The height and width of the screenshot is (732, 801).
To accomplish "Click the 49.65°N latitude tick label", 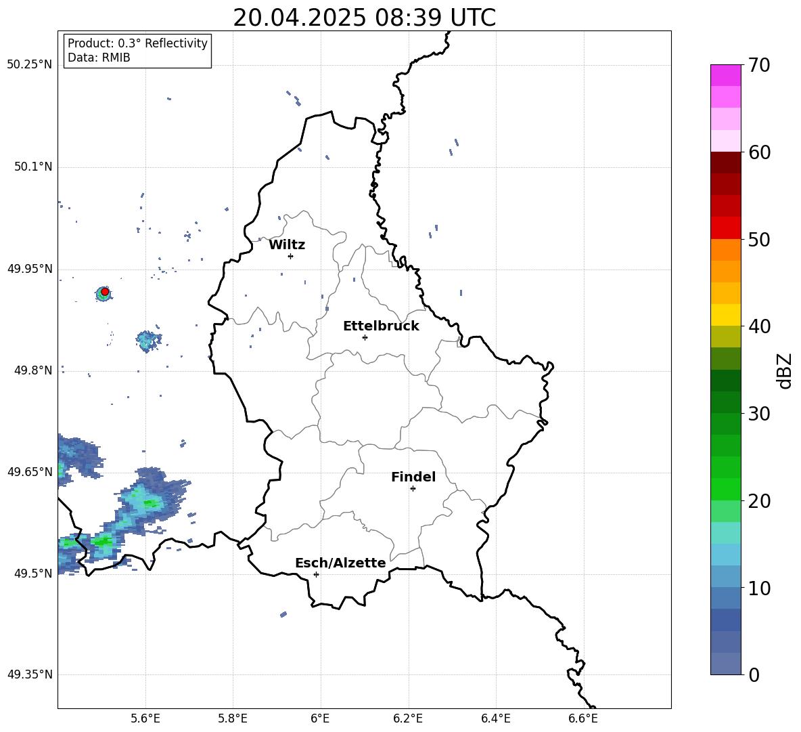I will [x=29, y=471].
